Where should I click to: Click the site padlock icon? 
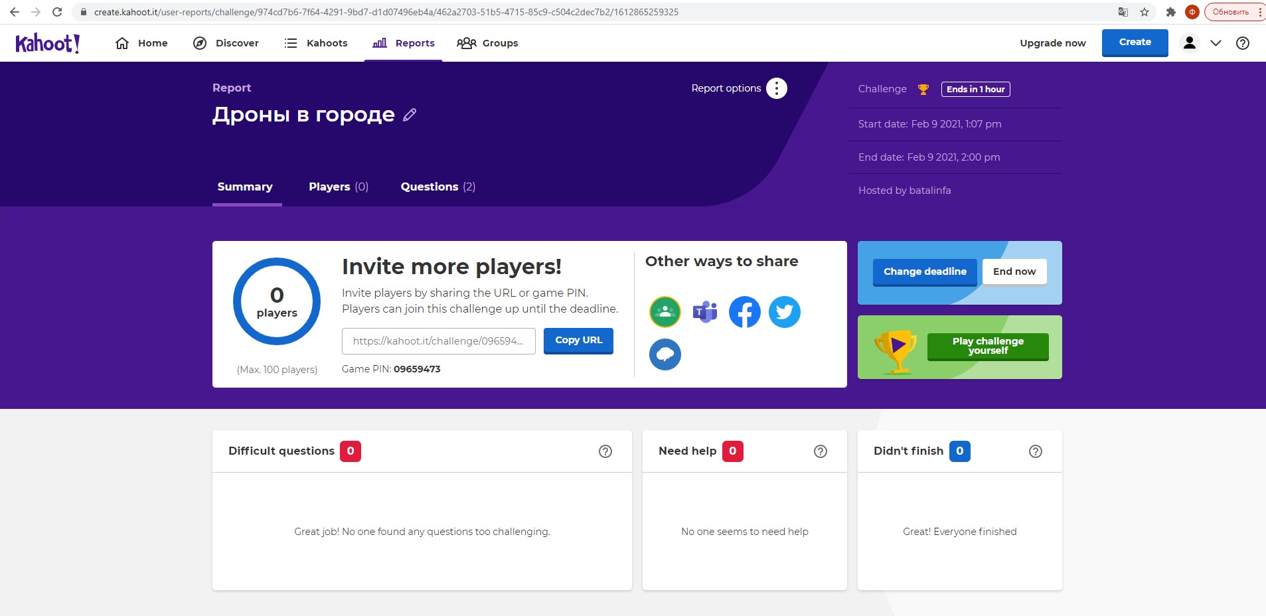(x=84, y=12)
